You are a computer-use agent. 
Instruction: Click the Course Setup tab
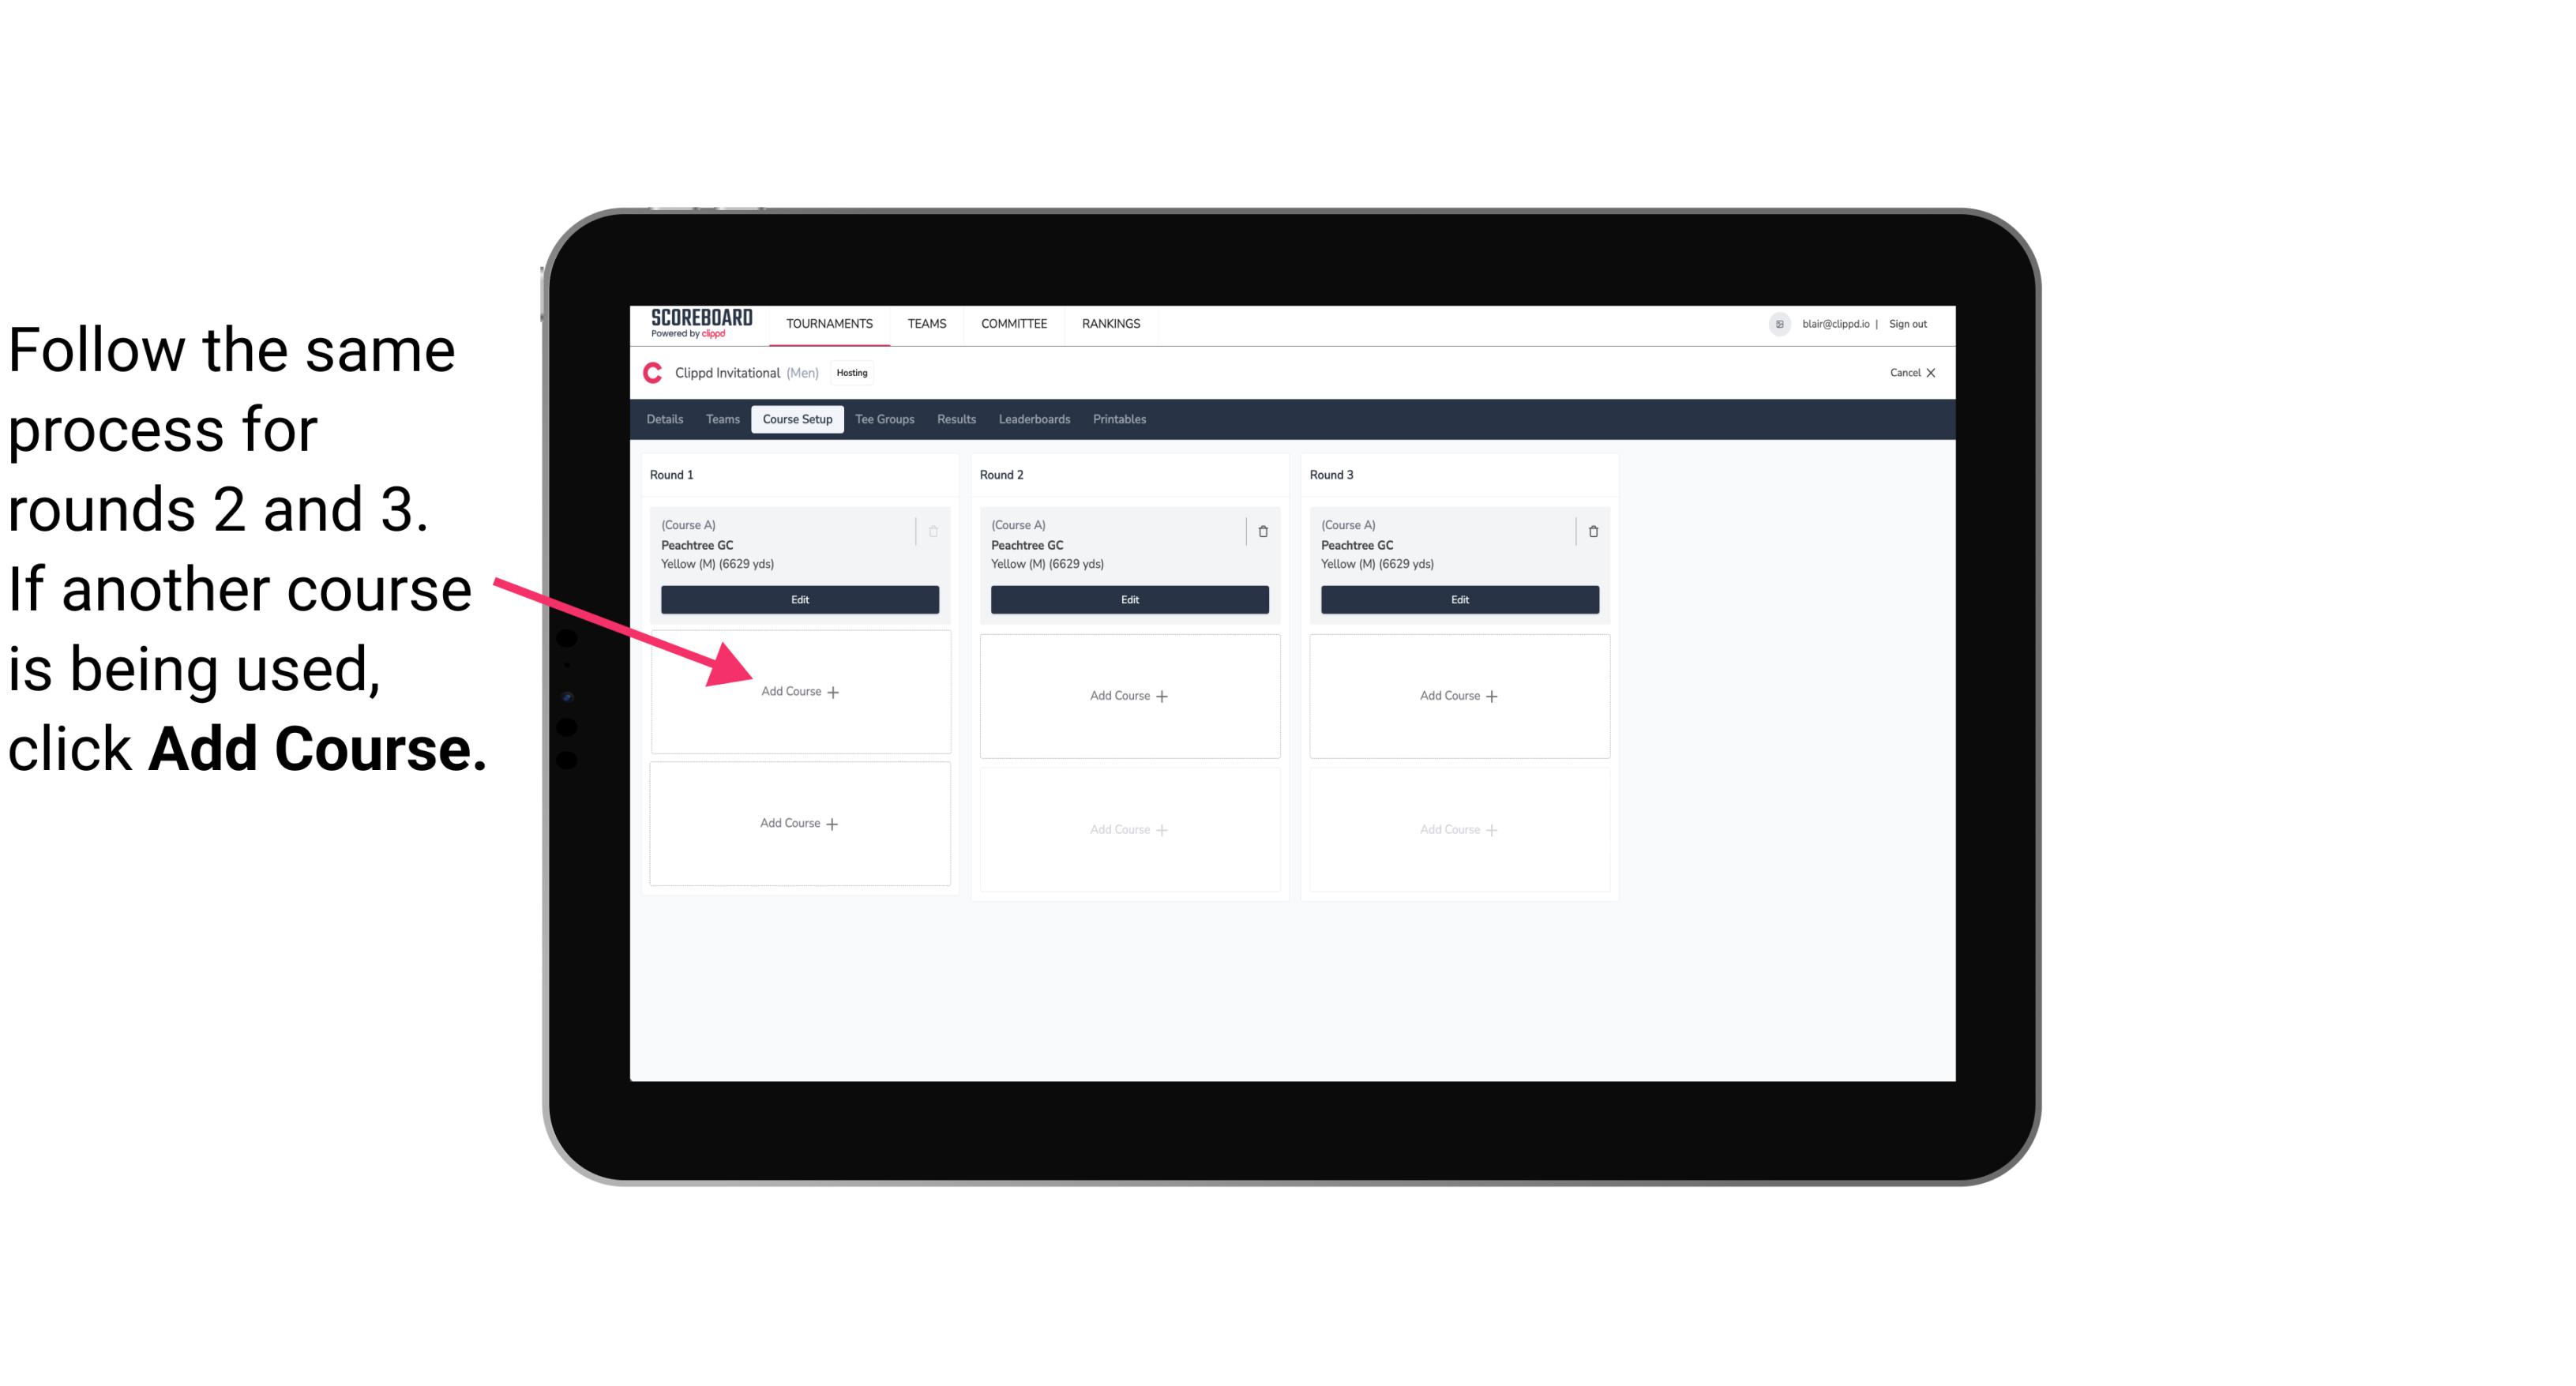794,419
